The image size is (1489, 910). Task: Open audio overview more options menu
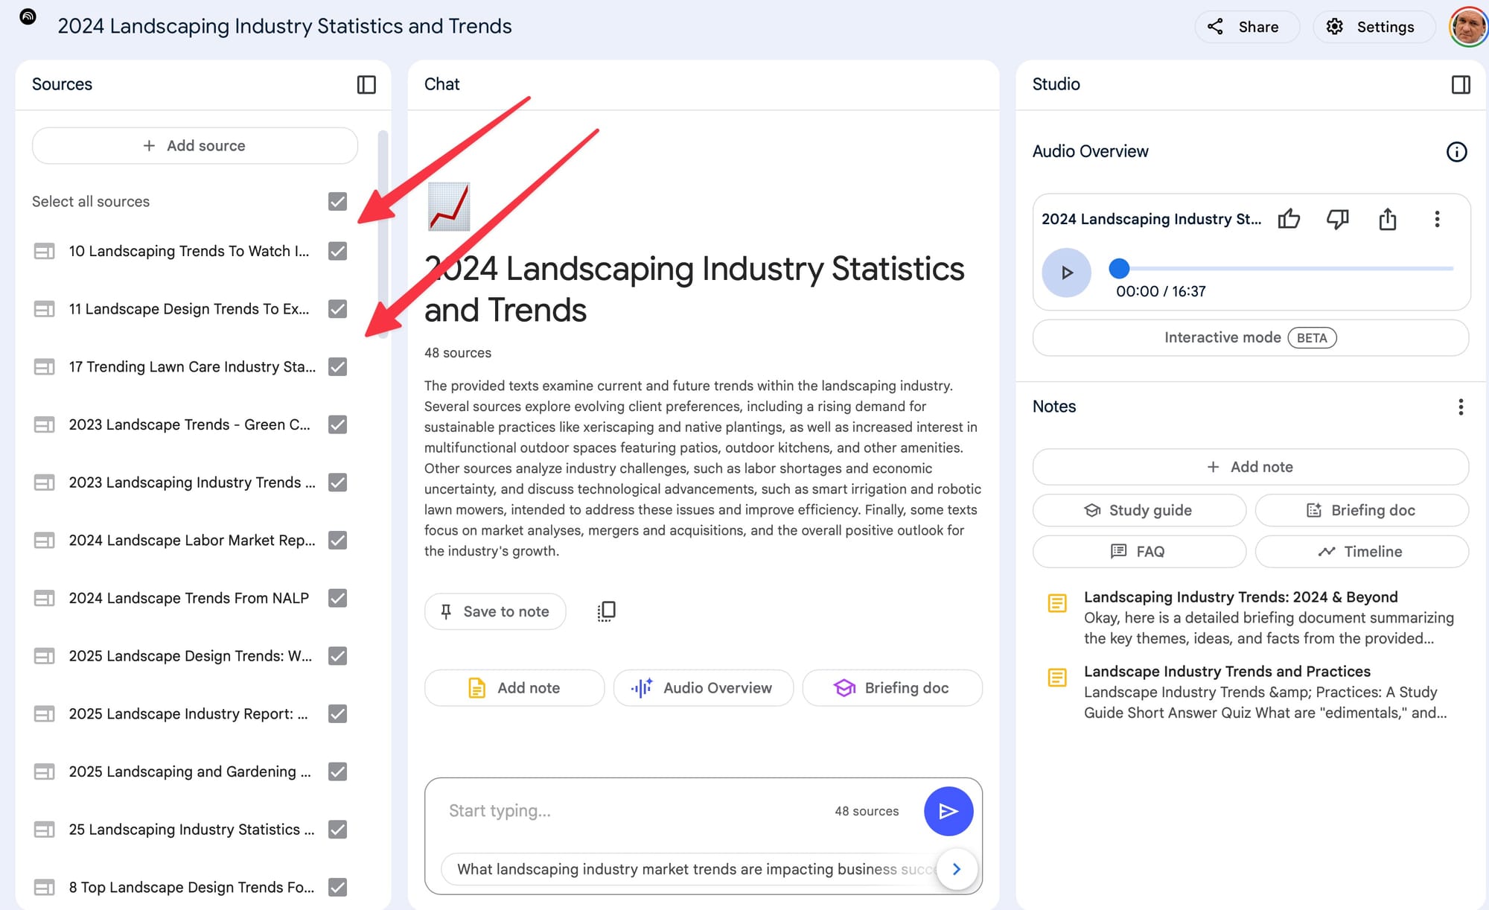click(x=1437, y=219)
